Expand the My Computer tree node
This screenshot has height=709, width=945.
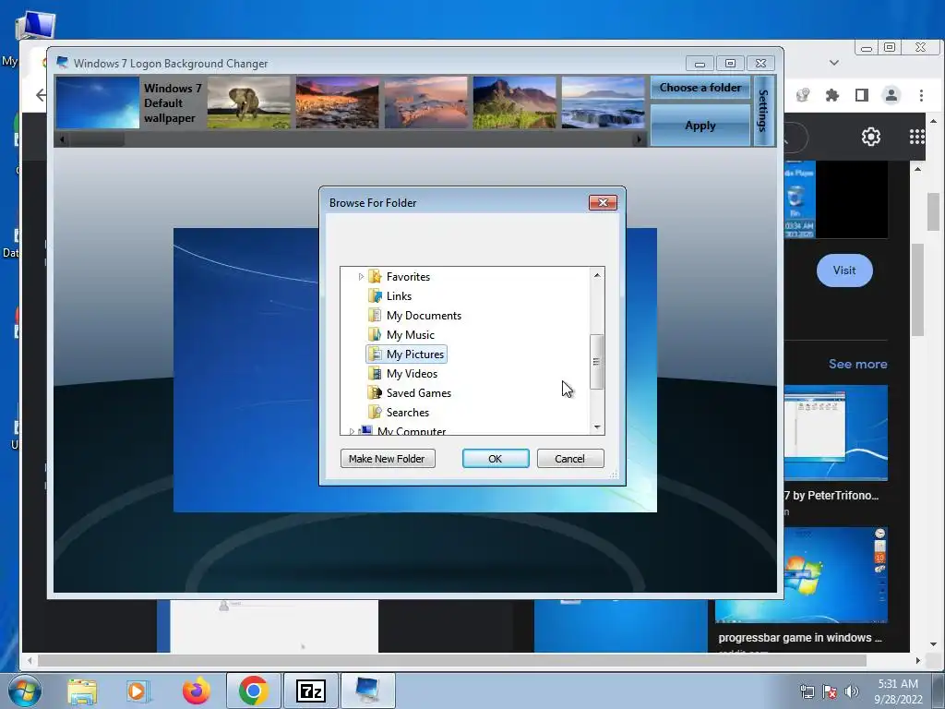tap(352, 431)
